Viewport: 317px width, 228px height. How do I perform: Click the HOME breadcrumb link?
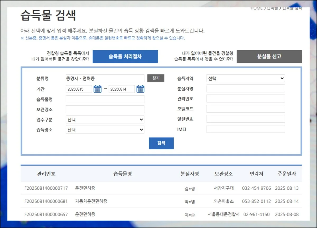point(254,8)
